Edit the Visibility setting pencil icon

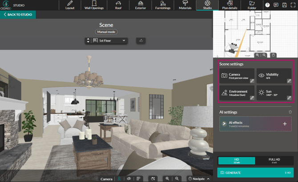[289, 81]
